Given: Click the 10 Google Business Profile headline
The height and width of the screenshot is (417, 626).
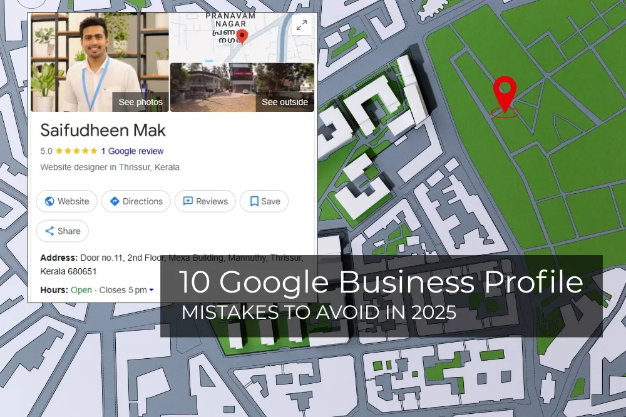Looking at the screenshot, I should tap(381, 282).
